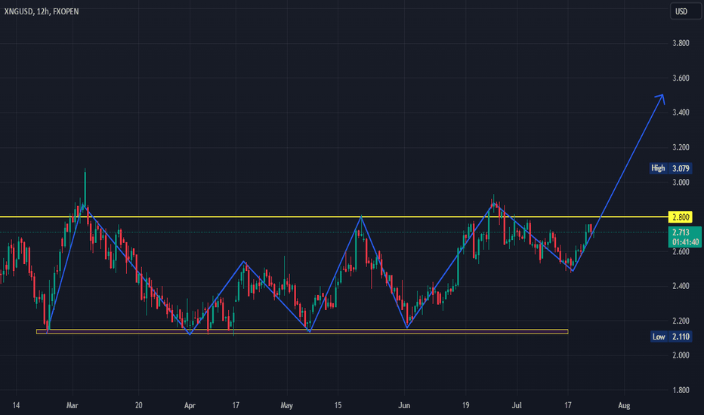Select the yellow 2.800 price line label
This screenshot has height=415, width=704.
pyautogui.click(x=680, y=217)
